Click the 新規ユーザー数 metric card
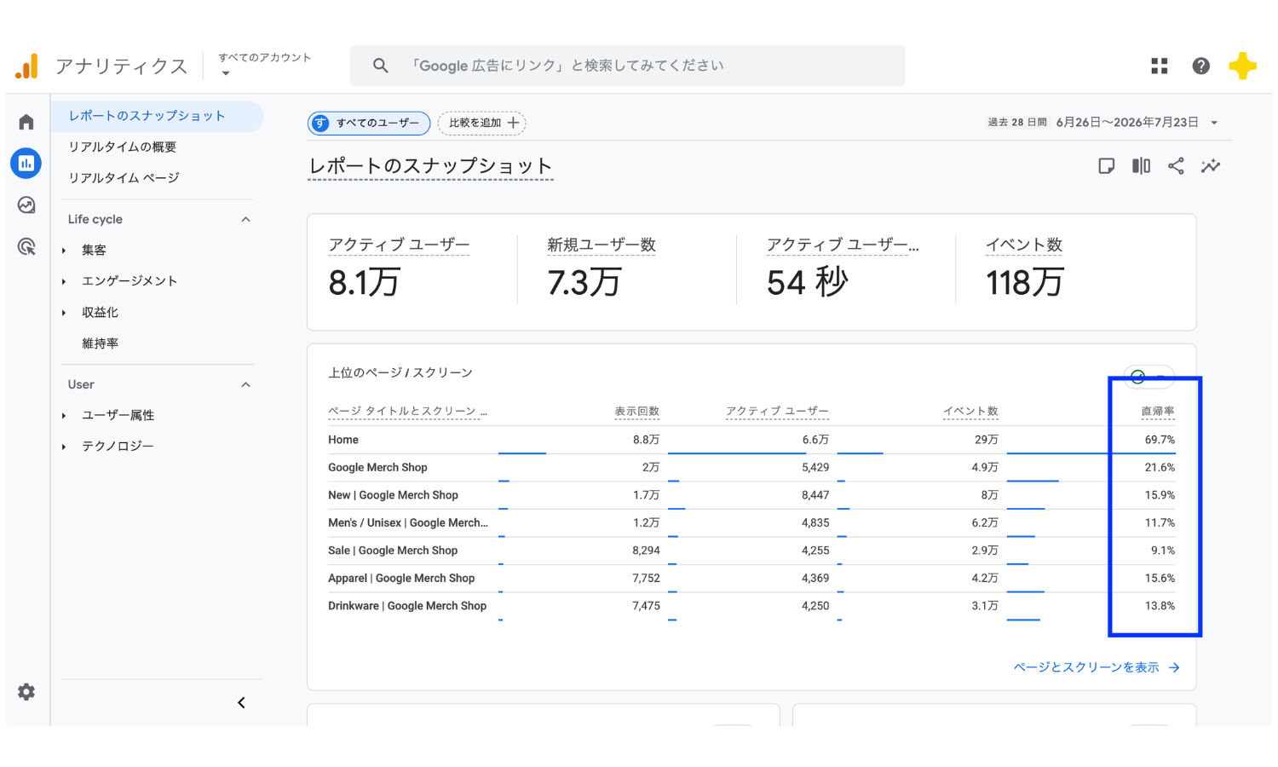 [x=627, y=270]
